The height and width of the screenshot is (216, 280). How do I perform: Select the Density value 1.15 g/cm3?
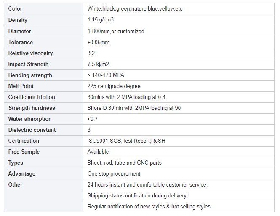(x=101, y=20)
